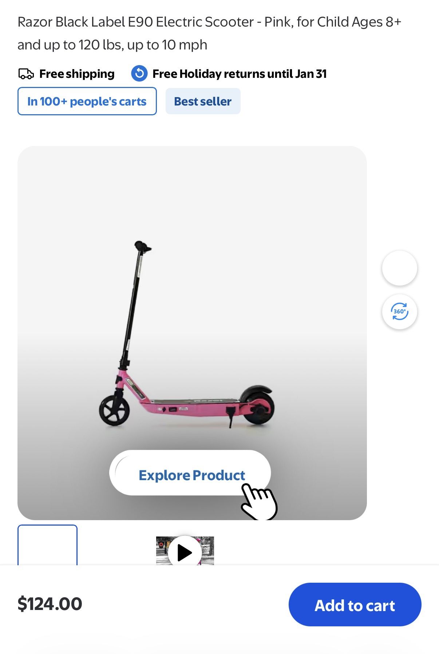Image resolution: width=439 pixels, height=654 pixels.
Task: Play the product video thumbnail
Action: point(185,551)
